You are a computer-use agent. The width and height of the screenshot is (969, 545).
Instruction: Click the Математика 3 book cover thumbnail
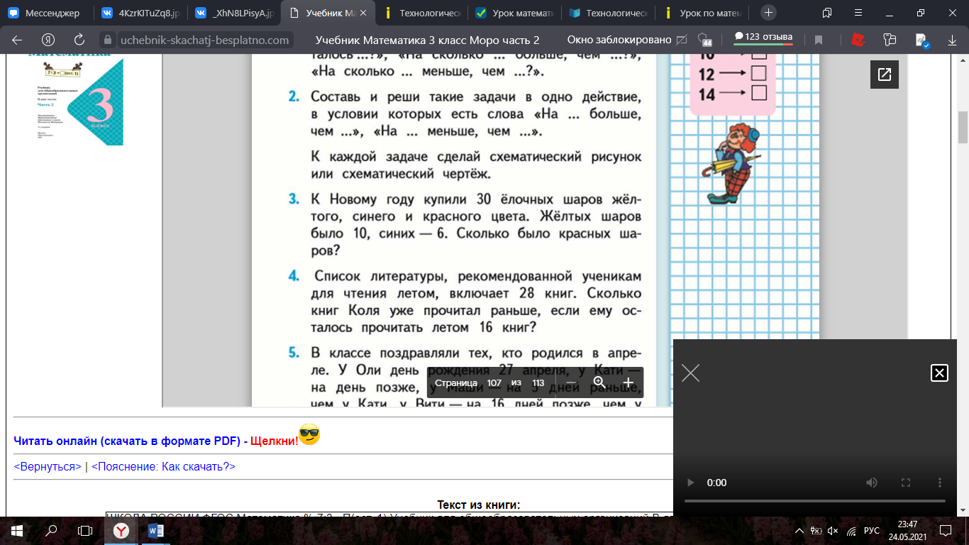(x=75, y=100)
